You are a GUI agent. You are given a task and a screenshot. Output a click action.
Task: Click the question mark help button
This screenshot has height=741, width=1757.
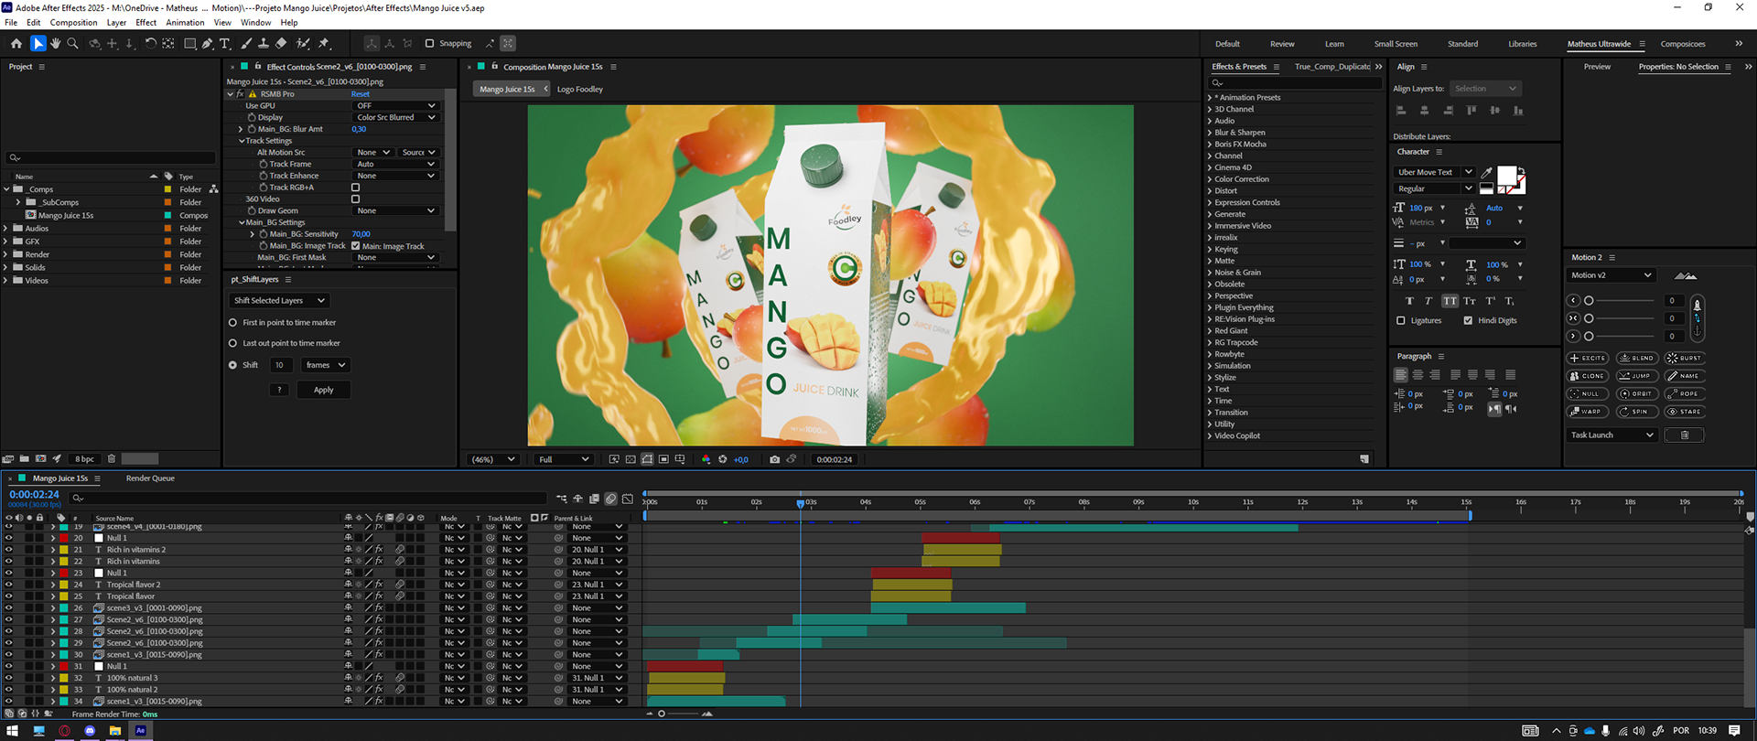279,390
